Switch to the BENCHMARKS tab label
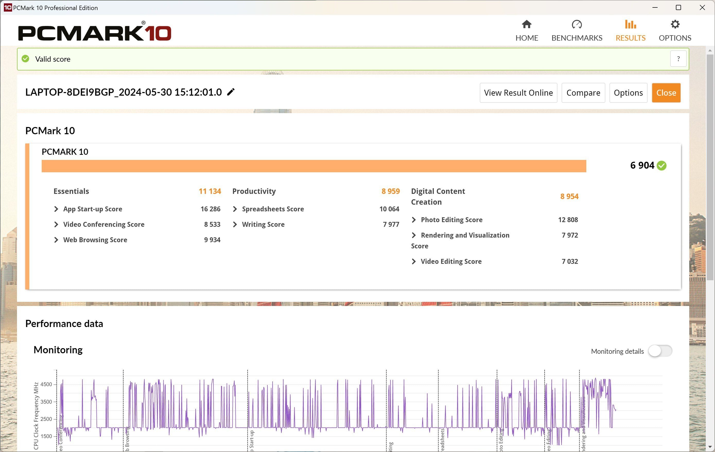Viewport: 715px width, 452px height. click(577, 38)
